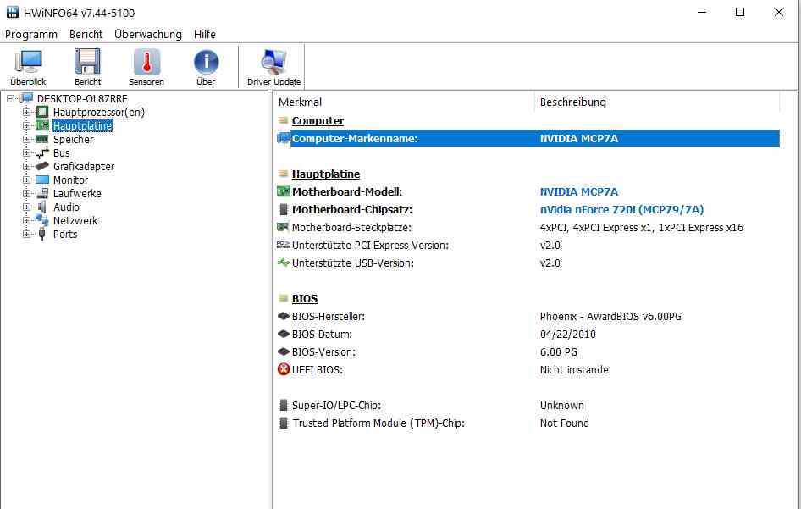Click the board icon beside Hauptplatine tree node
801x509 pixels.
tap(42, 125)
